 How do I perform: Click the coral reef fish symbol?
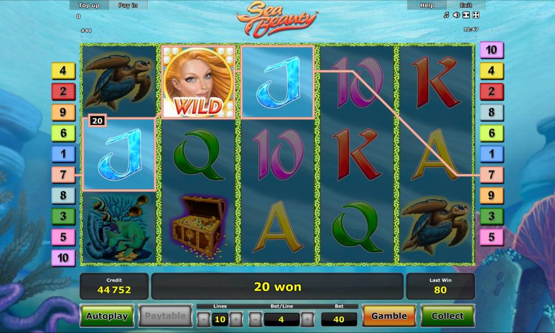tap(118, 226)
